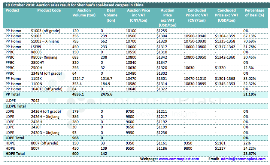Viewport: 270px width, 165px height.
Task: Select the 4836.1 total auction volume cell
Action: pos(78,95)
